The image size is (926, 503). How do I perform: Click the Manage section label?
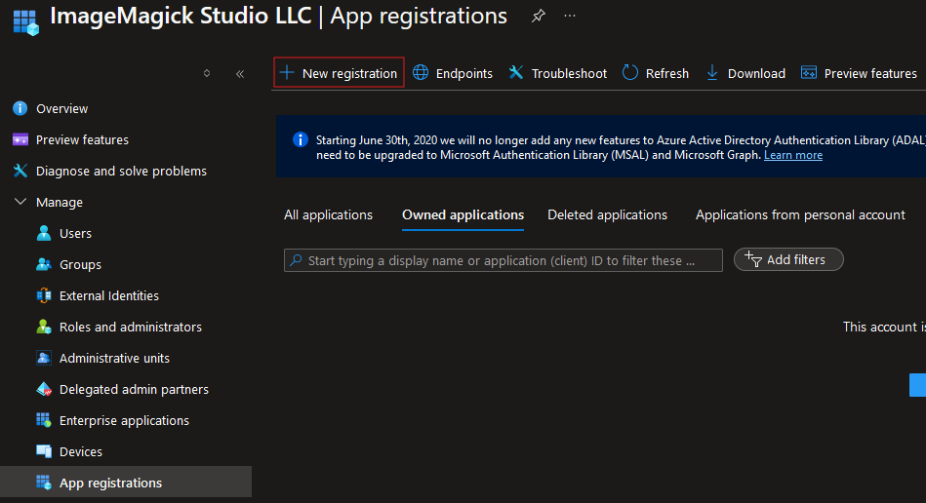click(x=60, y=202)
